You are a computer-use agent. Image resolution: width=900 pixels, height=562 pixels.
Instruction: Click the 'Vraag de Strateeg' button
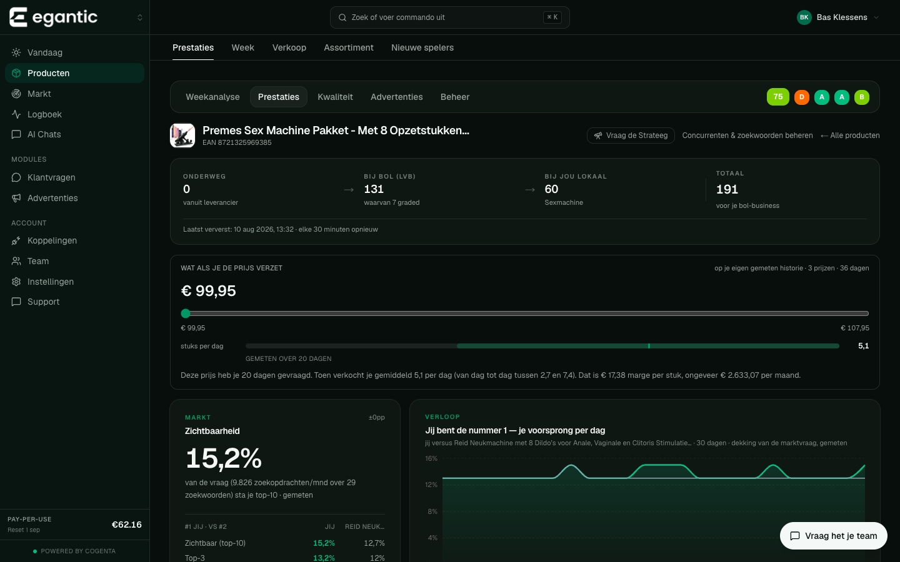click(x=631, y=136)
